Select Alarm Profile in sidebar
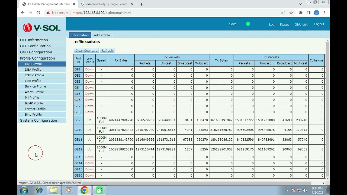347x195 pixels. (x=42, y=92)
